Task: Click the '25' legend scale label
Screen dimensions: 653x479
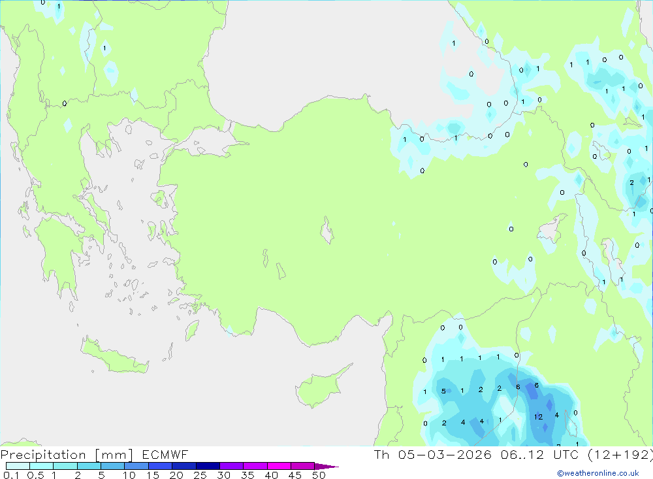Action: click(200, 475)
